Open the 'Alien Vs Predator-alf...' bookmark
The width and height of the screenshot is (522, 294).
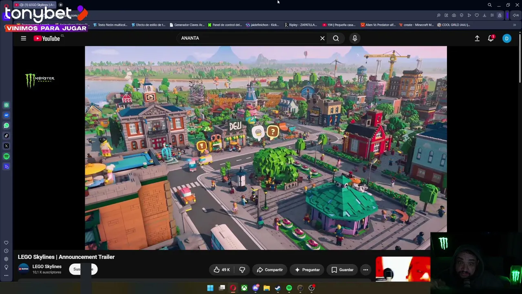click(378, 25)
